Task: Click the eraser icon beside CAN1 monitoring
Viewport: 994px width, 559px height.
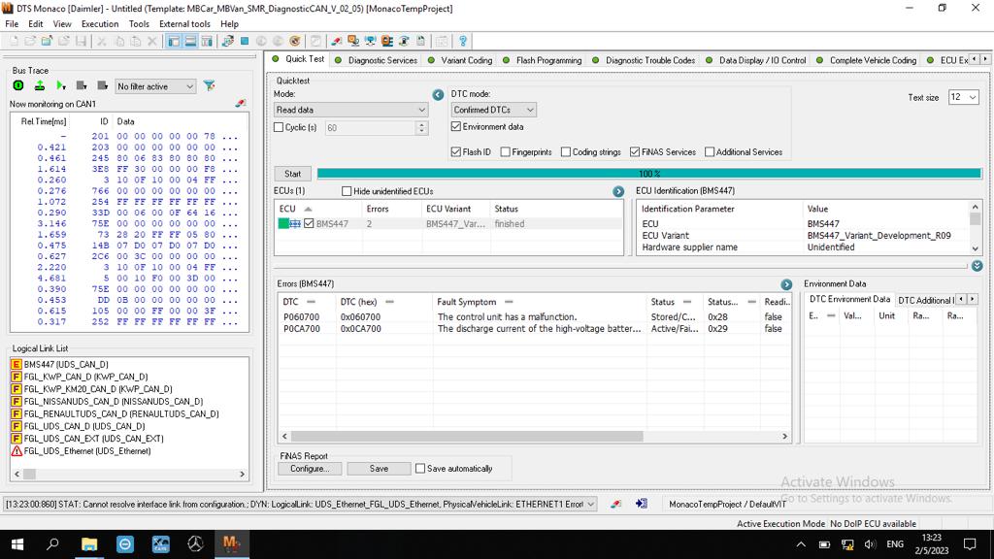Action: pyautogui.click(x=241, y=103)
